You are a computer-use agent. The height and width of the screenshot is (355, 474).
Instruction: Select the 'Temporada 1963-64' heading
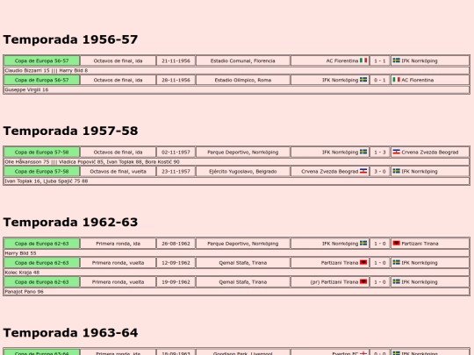tap(70, 333)
